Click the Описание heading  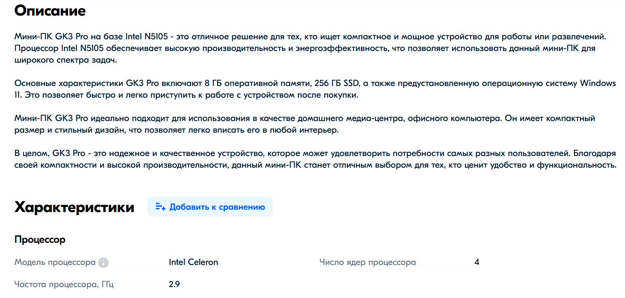coord(50,11)
